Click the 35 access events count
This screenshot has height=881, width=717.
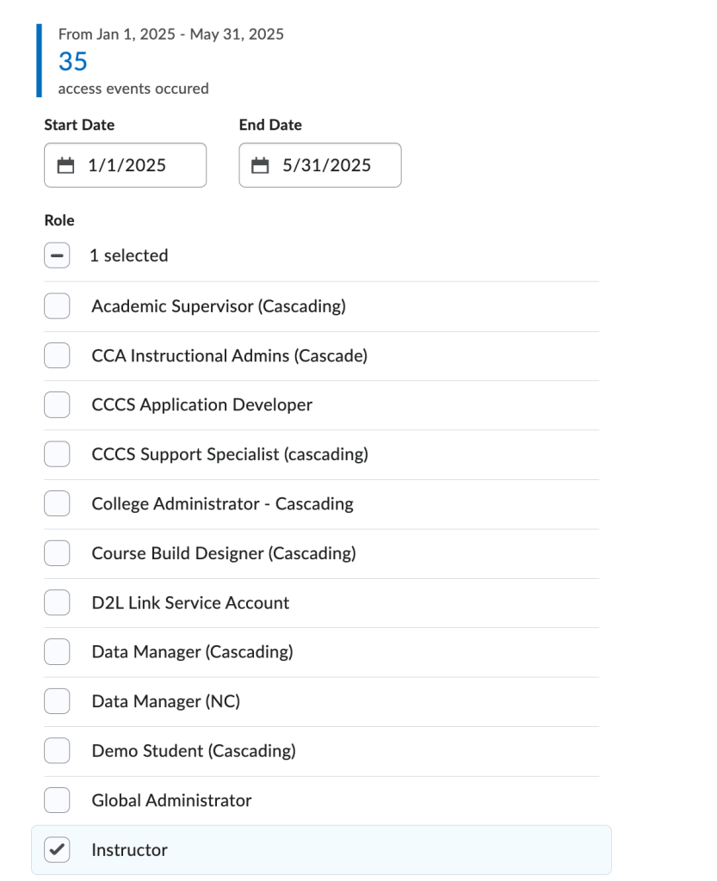(x=73, y=62)
